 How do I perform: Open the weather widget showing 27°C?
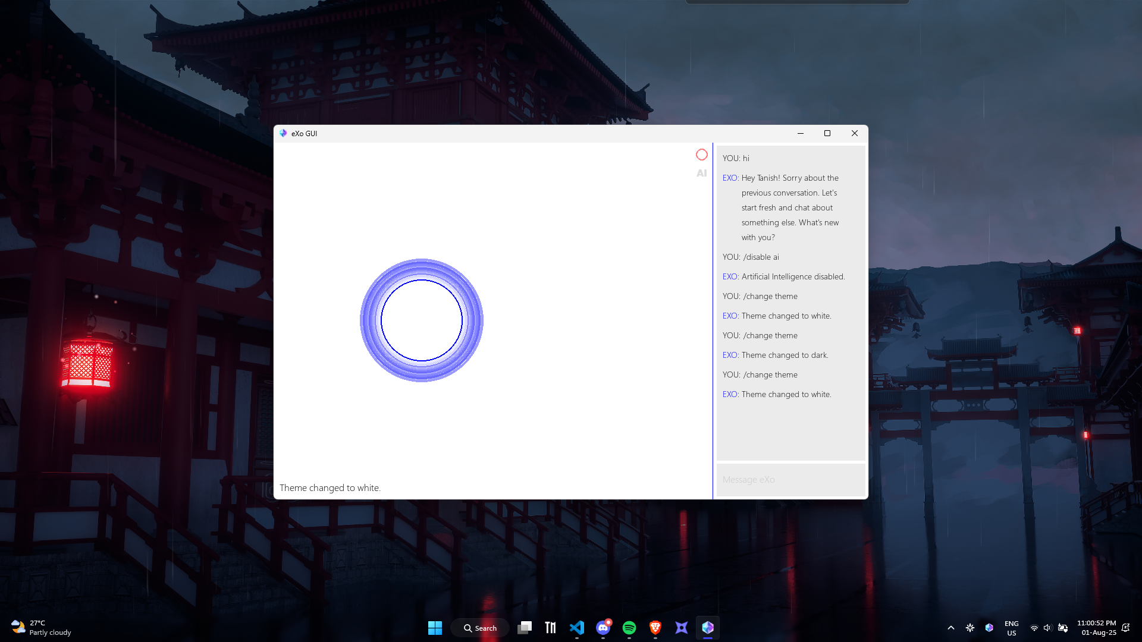tap(42, 628)
